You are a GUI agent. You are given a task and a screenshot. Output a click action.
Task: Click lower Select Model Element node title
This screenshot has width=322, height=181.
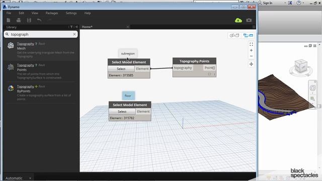(130, 105)
